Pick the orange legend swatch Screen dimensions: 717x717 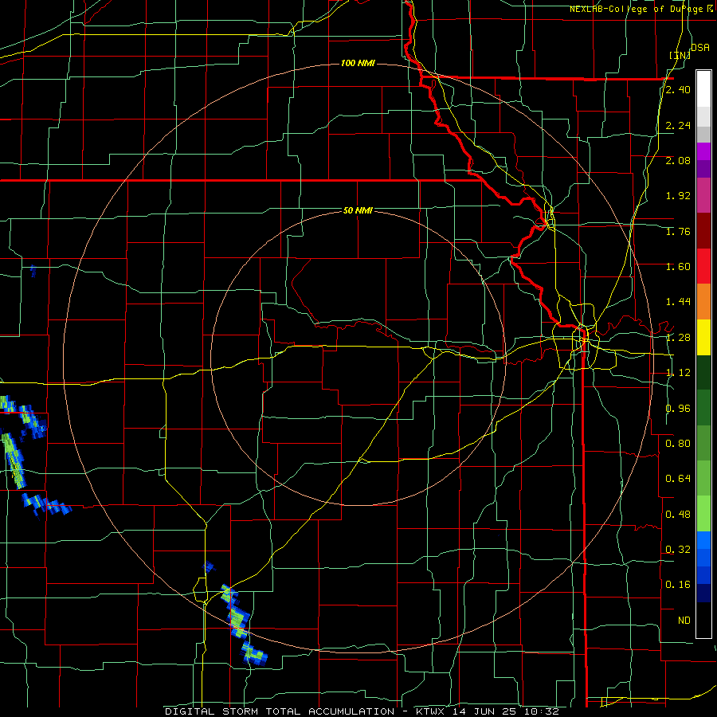point(703,302)
